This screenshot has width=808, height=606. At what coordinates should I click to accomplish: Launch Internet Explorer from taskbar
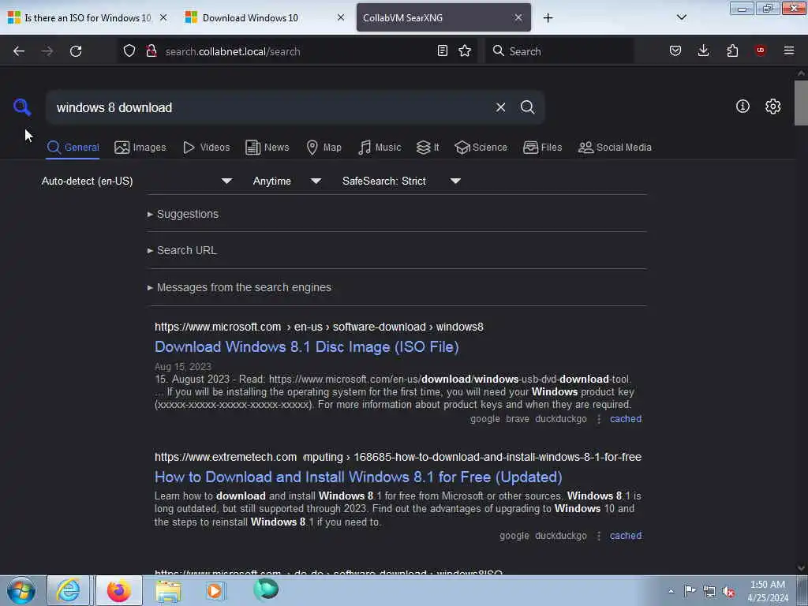(68, 590)
